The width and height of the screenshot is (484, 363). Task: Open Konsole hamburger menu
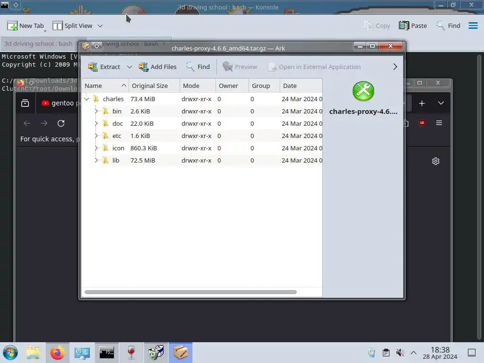[x=473, y=26]
